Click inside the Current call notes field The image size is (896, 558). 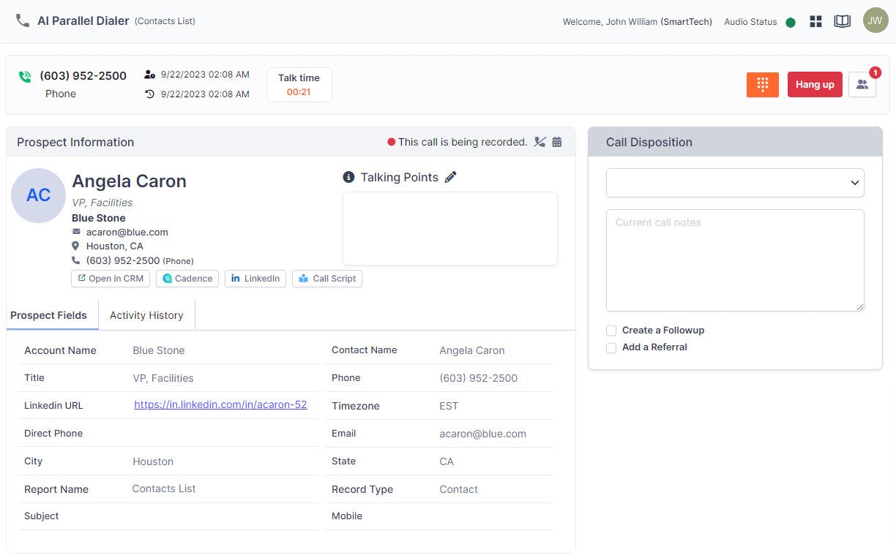click(734, 260)
